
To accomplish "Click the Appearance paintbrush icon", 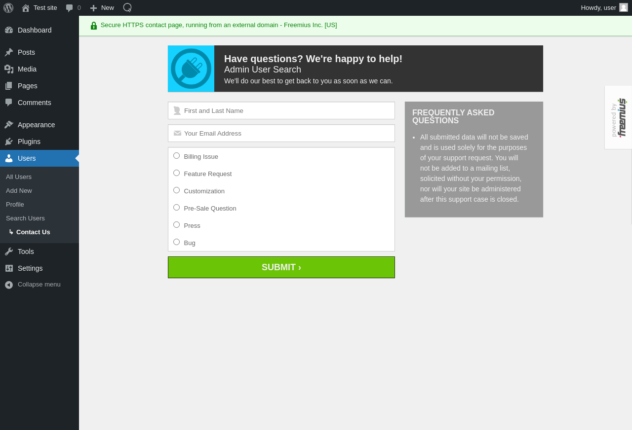I will click(9, 125).
